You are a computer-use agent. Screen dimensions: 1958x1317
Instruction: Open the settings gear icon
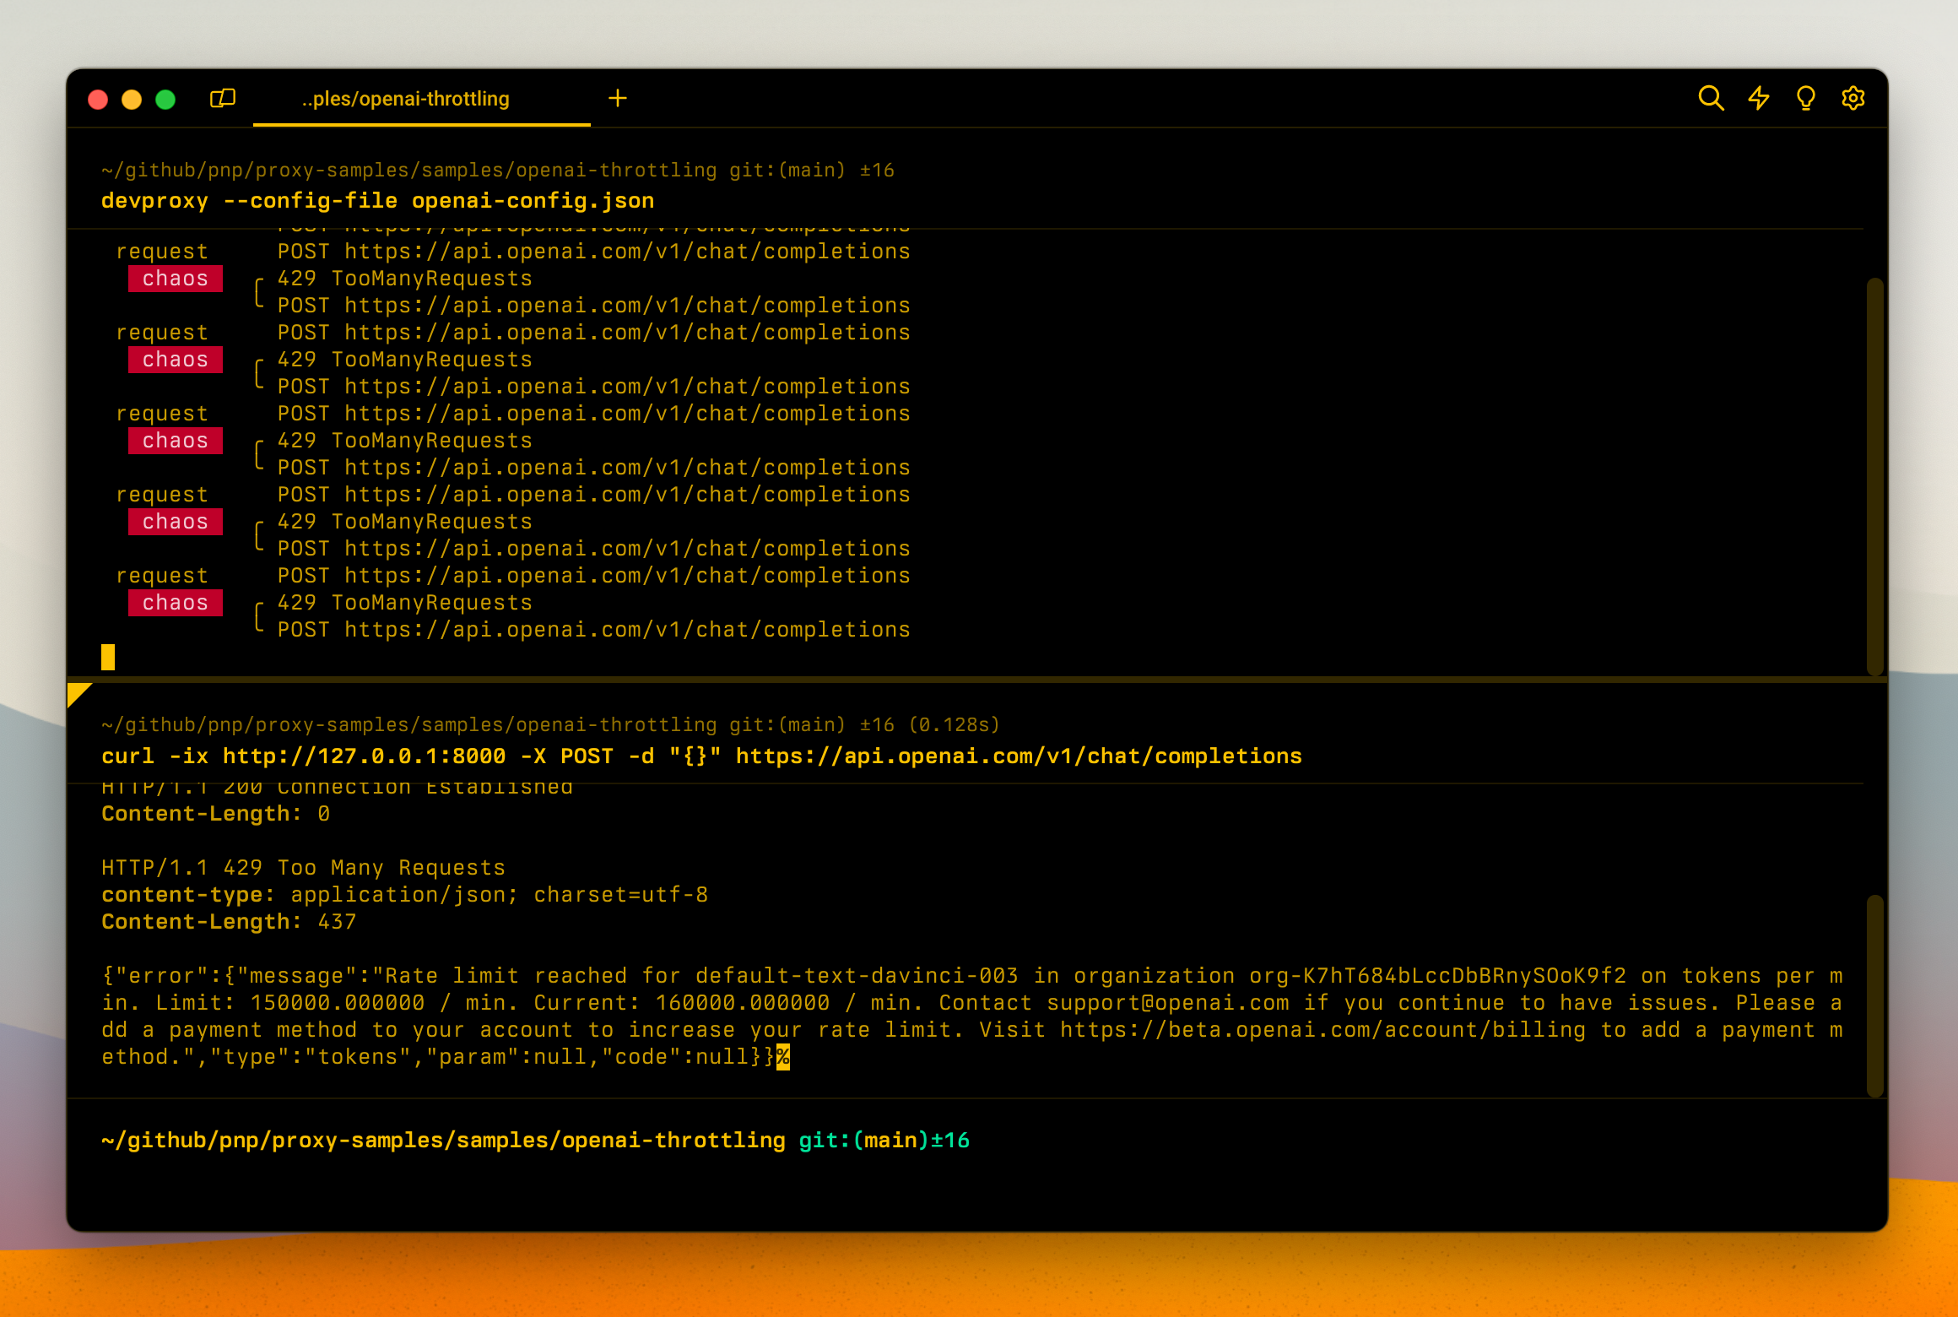[x=1853, y=99]
